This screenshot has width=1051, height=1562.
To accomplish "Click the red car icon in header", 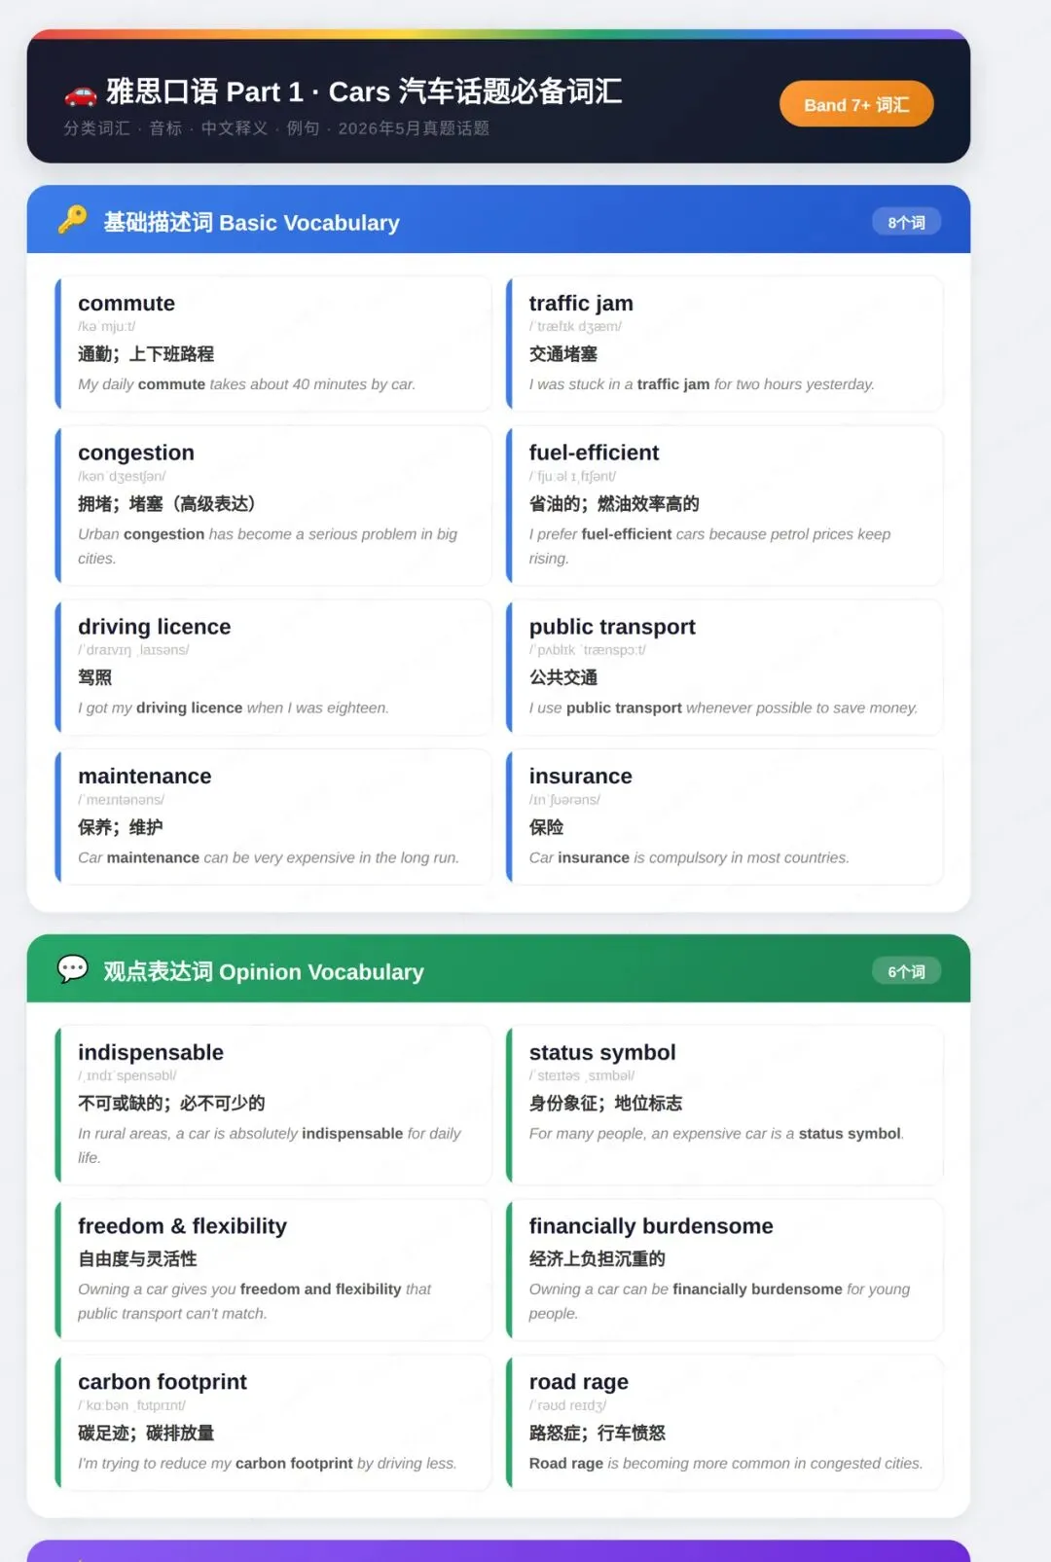I will 80,93.
